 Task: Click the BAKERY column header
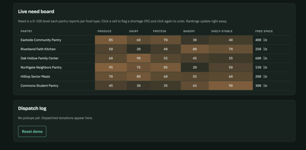pos(189,31)
